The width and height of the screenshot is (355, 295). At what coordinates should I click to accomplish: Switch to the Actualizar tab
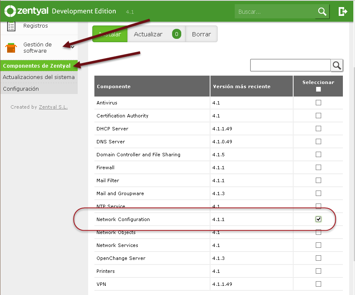(148, 34)
